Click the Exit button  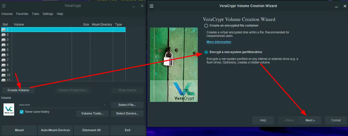click(128, 130)
